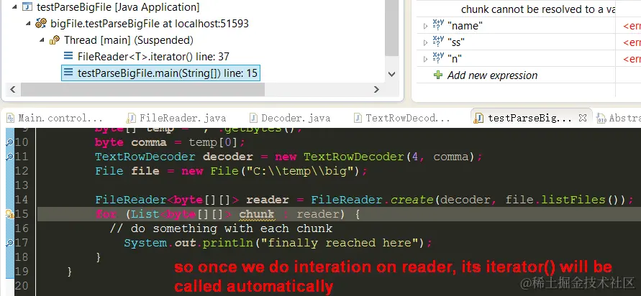Click the warning Java icon on testParseBig... tab
641x296 pixels.
tap(478, 119)
